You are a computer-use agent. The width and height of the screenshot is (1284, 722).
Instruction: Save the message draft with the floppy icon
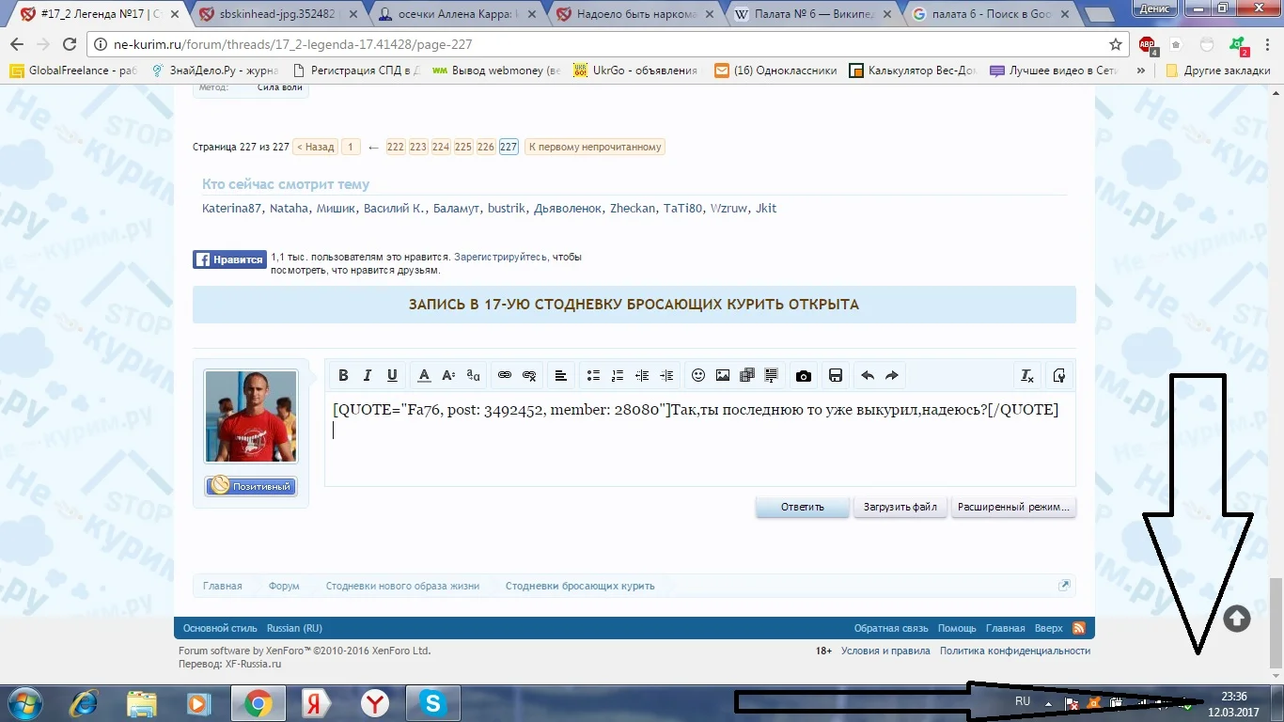pyautogui.click(x=835, y=375)
